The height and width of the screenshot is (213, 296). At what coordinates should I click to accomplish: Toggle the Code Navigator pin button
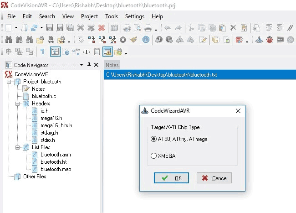coord(89,65)
